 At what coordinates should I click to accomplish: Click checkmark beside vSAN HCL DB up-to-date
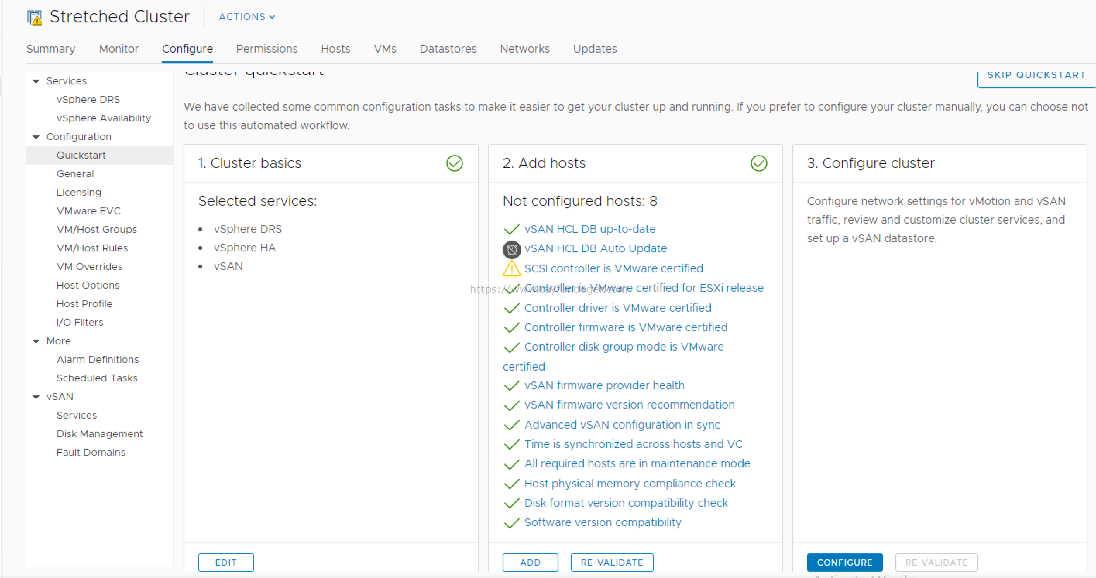pyautogui.click(x=512, y=229)
